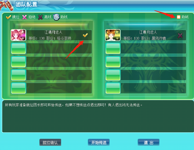
Task: Click the teleport instruction message box
Action: (98, 116)
